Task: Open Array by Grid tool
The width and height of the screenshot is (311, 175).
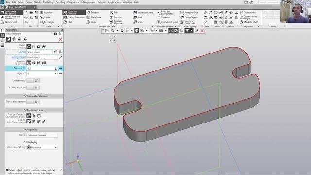Action: point(189,12)
